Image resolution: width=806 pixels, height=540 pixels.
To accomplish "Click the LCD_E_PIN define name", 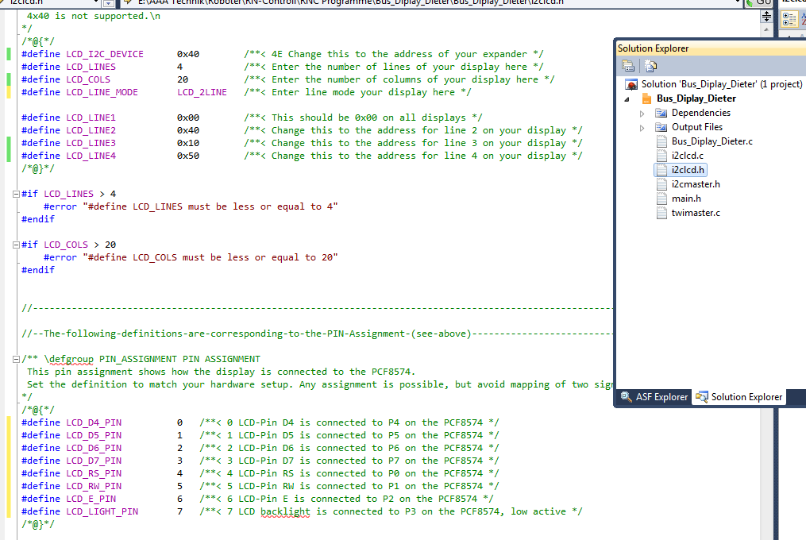I will 91,499.
